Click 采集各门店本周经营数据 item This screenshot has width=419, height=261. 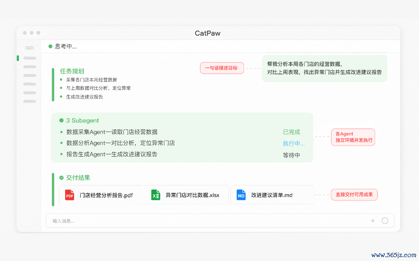(92, 80)
